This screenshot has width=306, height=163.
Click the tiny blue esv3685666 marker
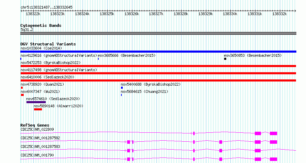click(98, 59)
